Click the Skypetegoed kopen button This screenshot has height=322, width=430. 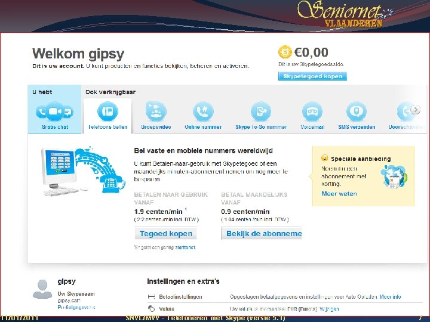(x=312, y=76)
